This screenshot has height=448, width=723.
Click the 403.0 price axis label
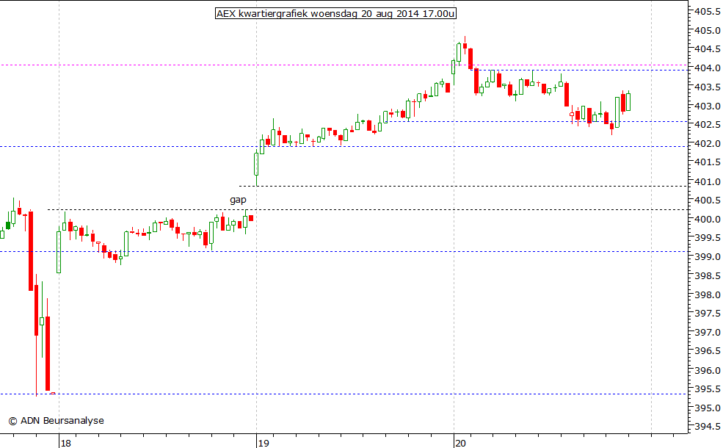pyautogui.click(x=708, y=106)
